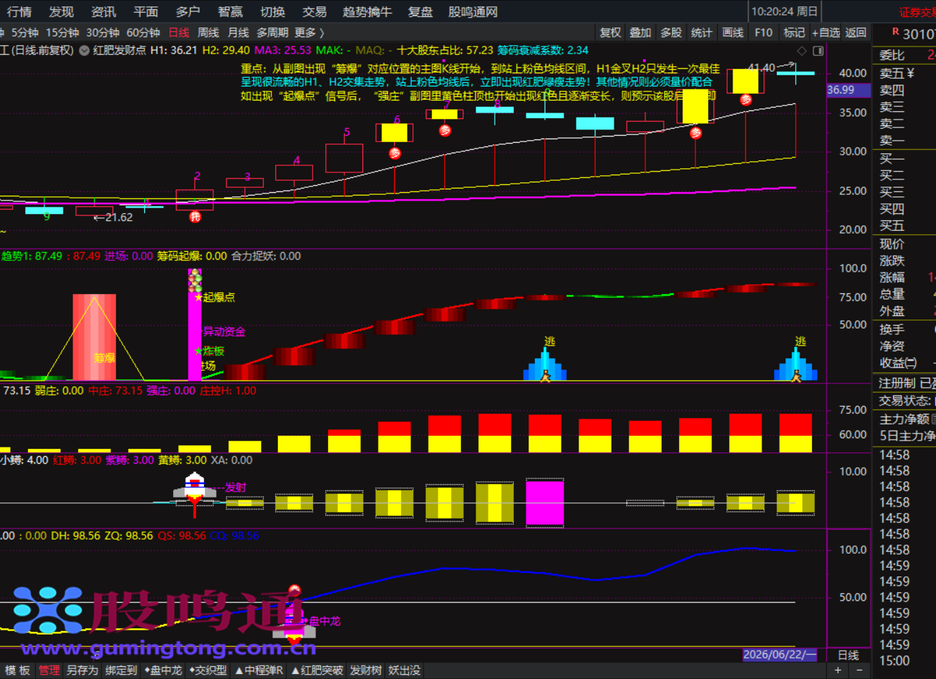The height and width of the screenshot is (679, 936).
Task: Open the 复盘 menu
Action: 420,12
